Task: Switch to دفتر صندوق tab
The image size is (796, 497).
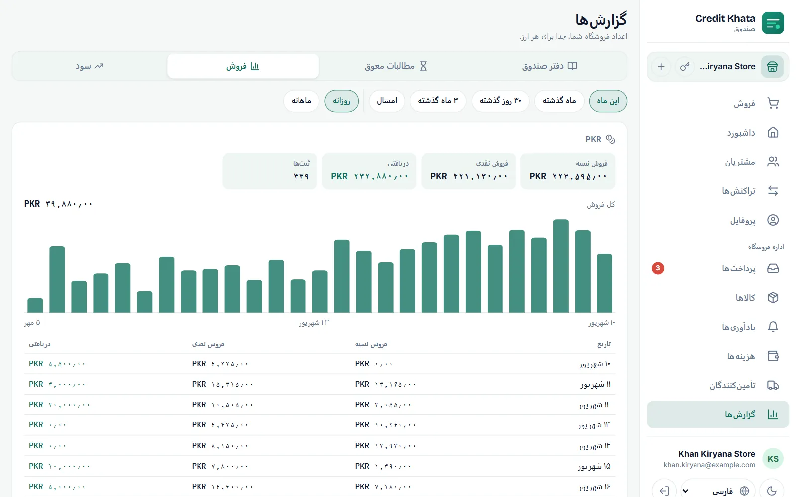Action: click(549, 66)
